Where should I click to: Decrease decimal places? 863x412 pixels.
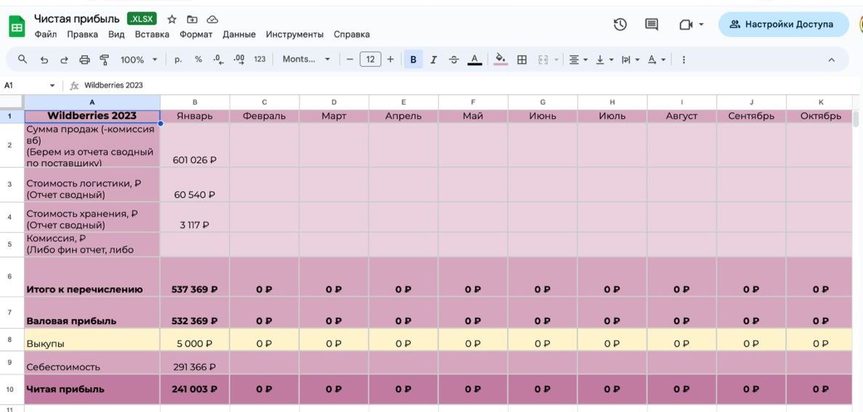pos(219,59)
